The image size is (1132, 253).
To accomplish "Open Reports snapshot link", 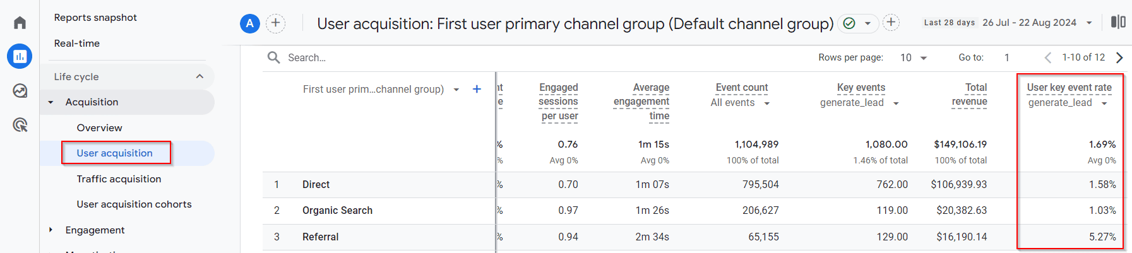I will point(95,18).
